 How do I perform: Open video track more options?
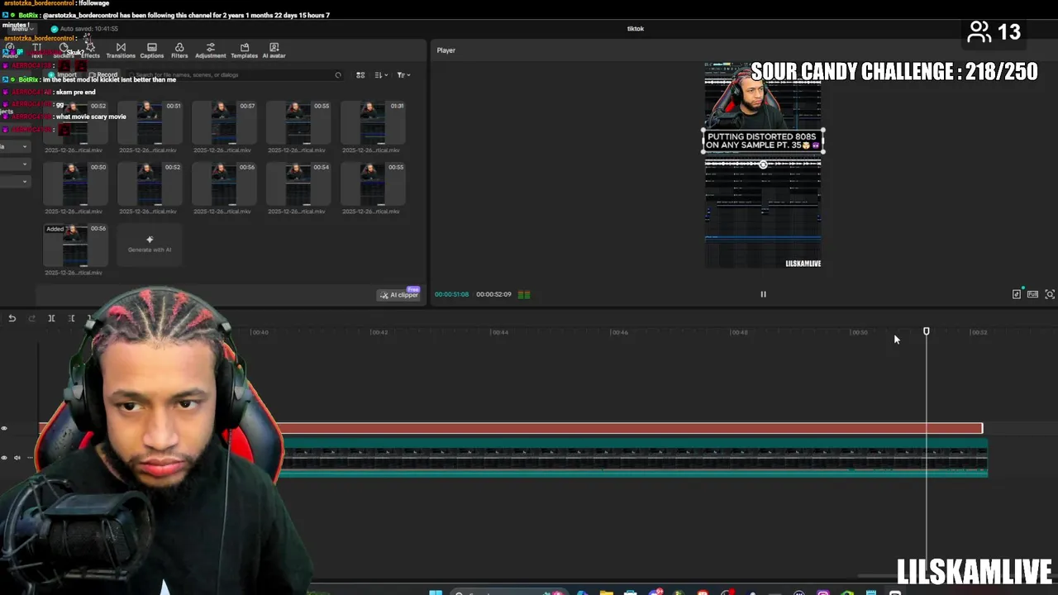click(x=30, y=458)
